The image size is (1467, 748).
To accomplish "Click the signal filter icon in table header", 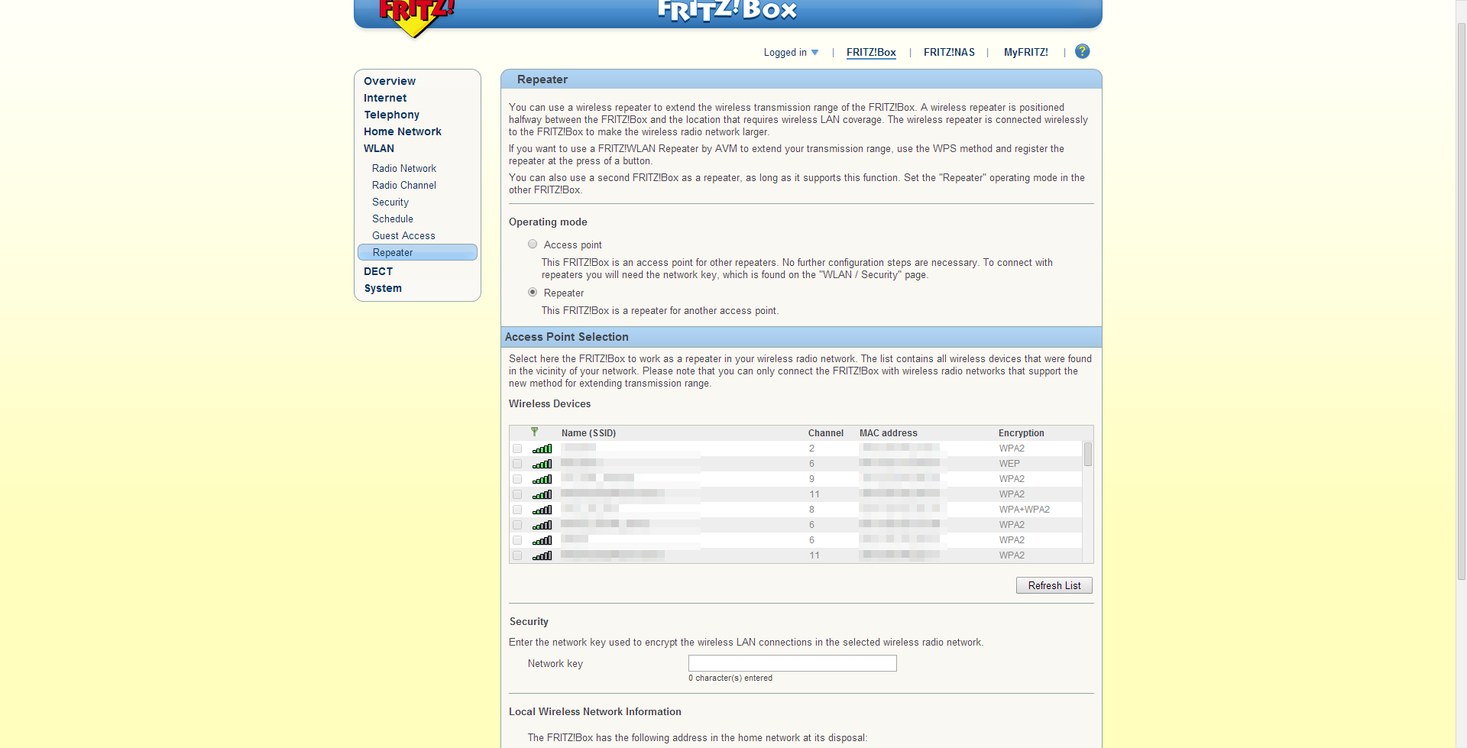I will click(534, 432).
